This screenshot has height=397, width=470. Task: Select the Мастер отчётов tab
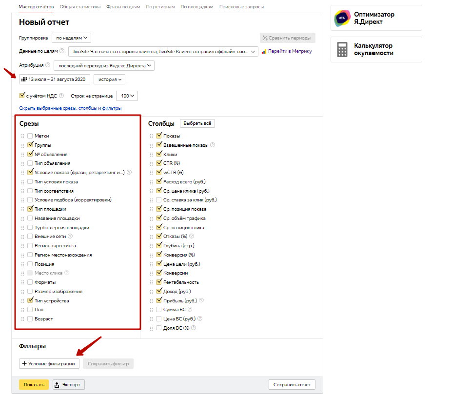(x=36, y=7)
